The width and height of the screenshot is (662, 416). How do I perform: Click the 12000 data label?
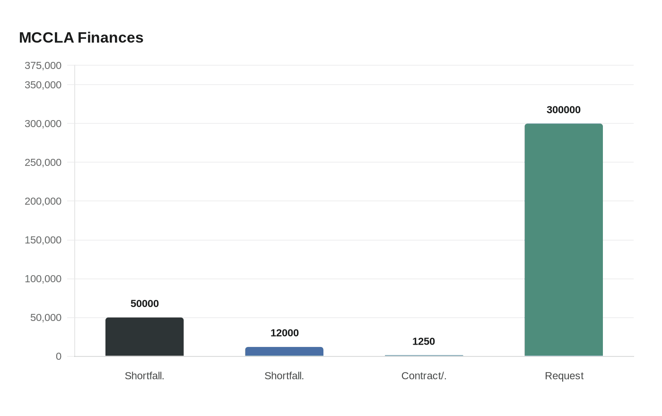pyautogui.click(x=284, y=333)
